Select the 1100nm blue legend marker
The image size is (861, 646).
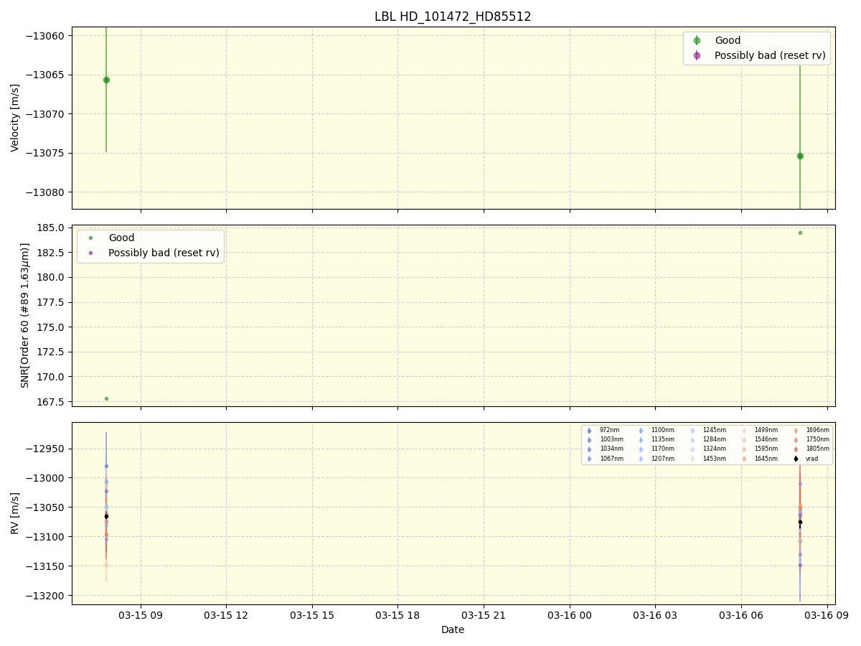[641, 430]
